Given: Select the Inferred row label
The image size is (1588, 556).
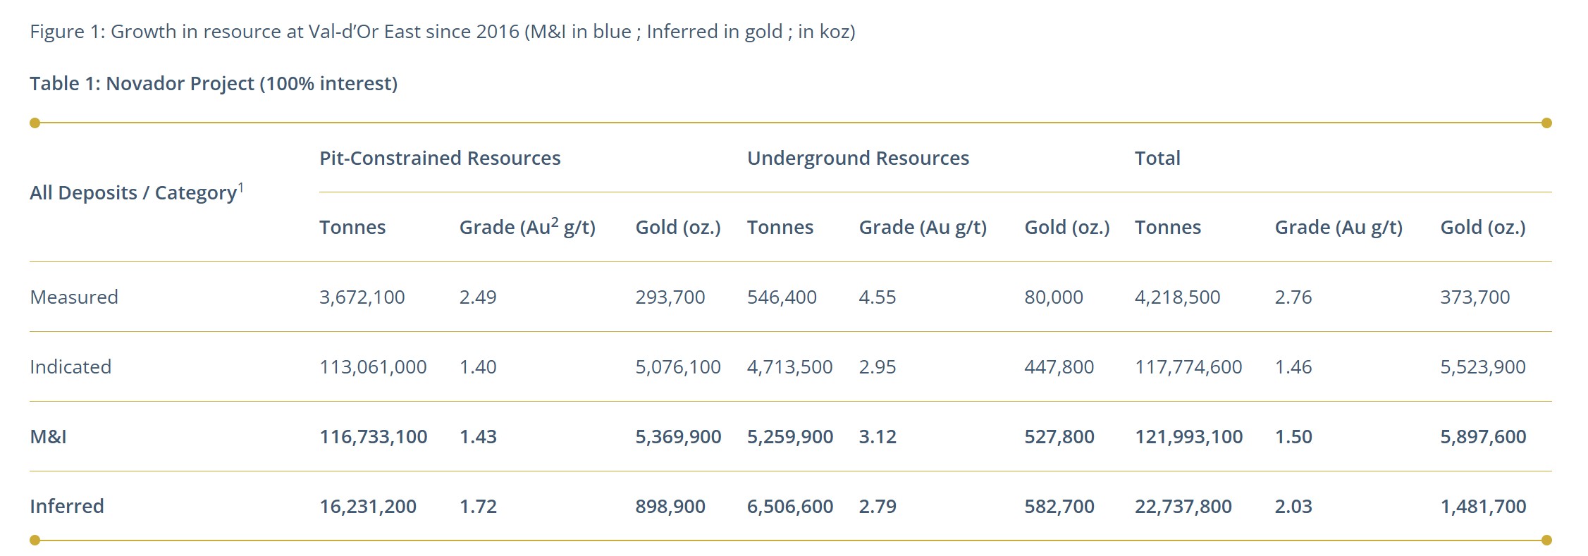Looking at the screenshot, I should 67,507.
